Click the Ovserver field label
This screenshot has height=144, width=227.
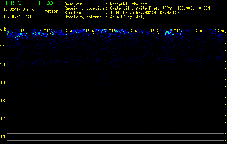tap(73, 4)
